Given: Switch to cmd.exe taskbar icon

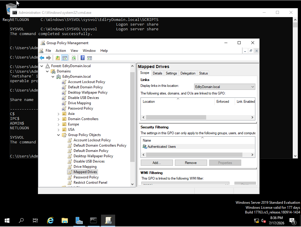Looking at the screenshot, I should 93,221.
